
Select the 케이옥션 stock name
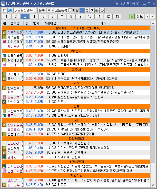[13, 46]
